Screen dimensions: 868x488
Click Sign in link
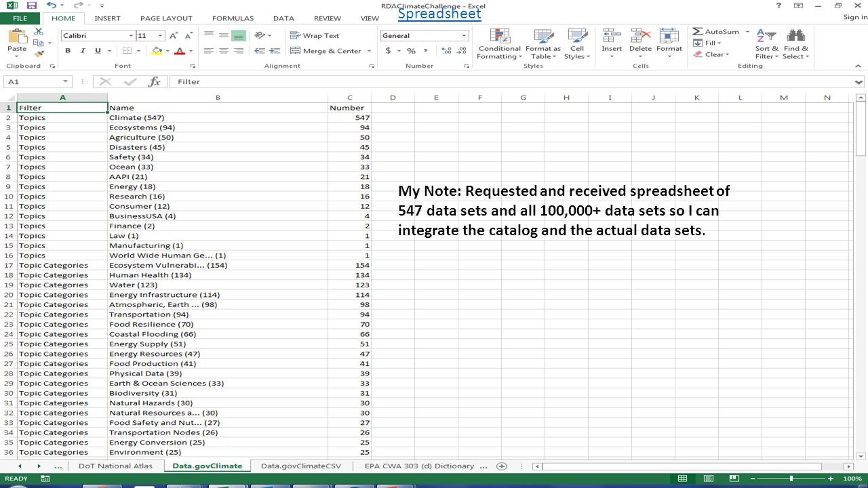coord(855,18)
